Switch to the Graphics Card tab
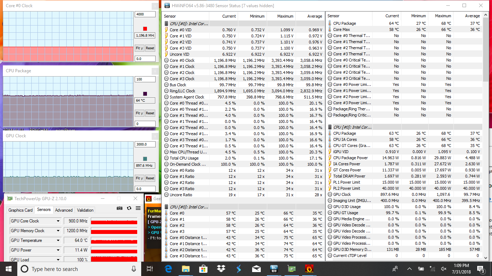Screen dimensions: 492x276 [x=21, y=210]
